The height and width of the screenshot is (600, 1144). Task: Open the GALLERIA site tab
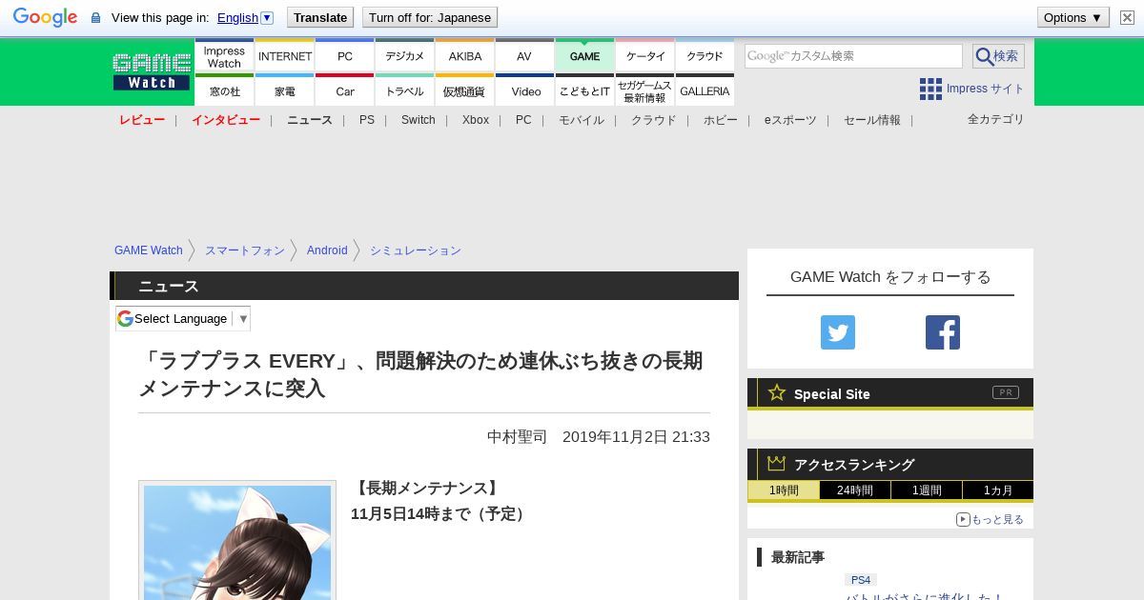pyautogui.click(x=705, y=90)
